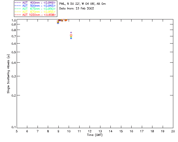Click the AOT 675nm legend entry
The height and width of the screenshot is (142, 178).
click(x=35, y=9)
